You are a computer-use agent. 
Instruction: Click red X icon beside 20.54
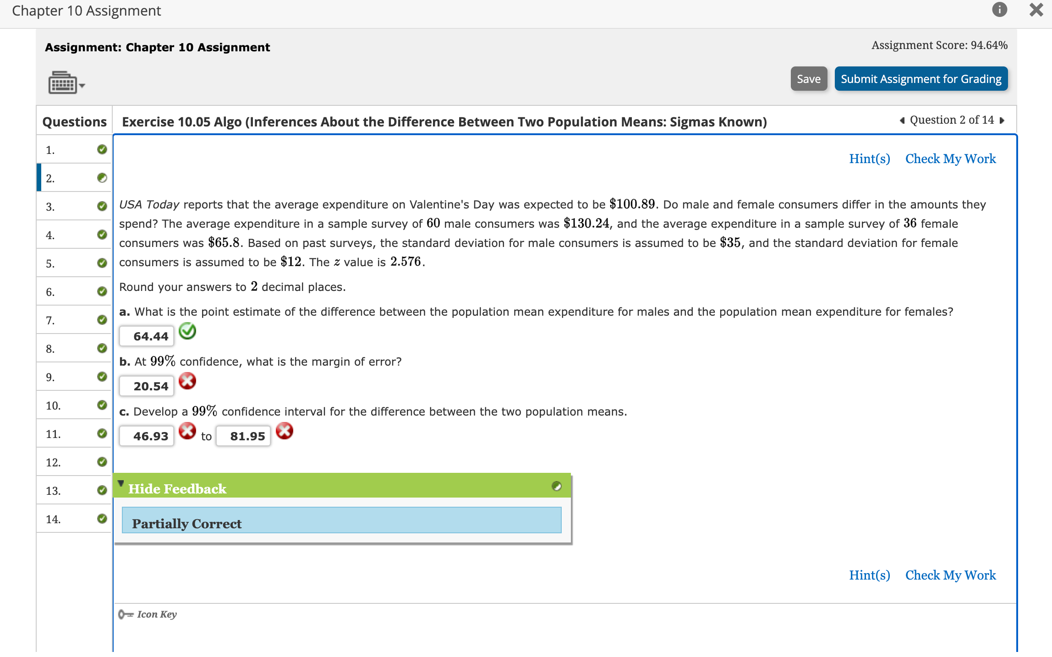(x=187, y=381)
